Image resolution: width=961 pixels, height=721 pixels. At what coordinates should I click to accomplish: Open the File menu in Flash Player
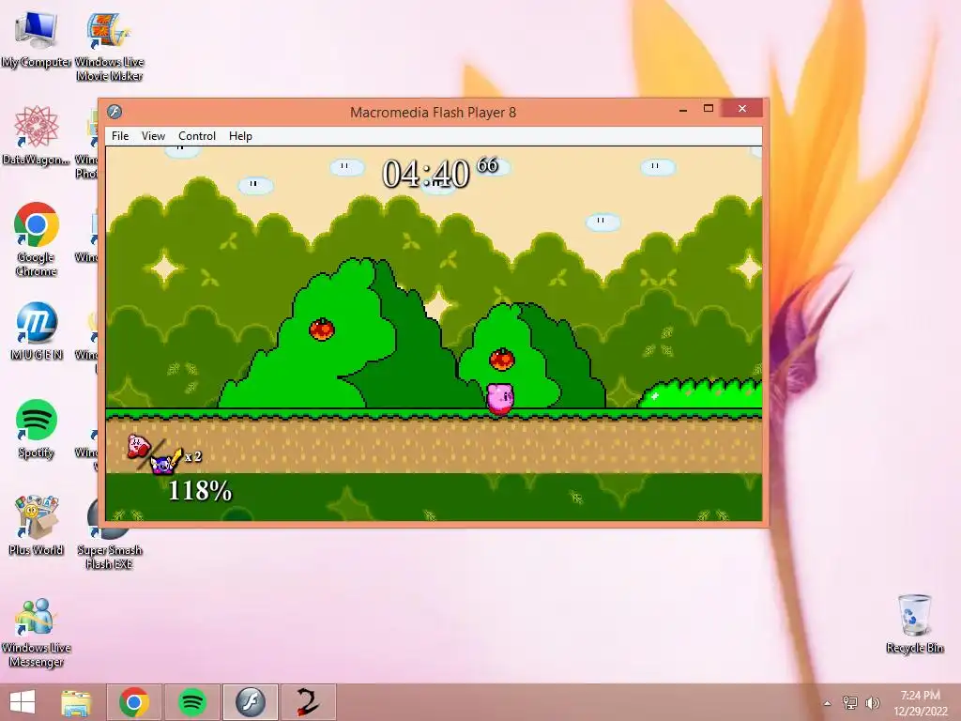pyautogui.click(x=120, y=136)
